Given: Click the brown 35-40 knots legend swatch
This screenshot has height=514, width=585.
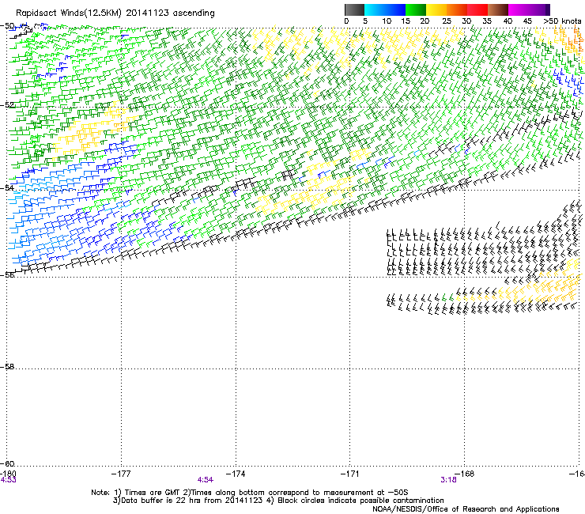Looking at the screenshot, I should point(498,9).
